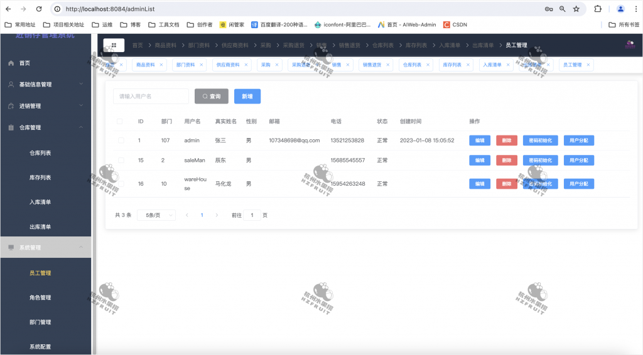Image resolution: width=643 pixels, height=355 pixels.
Task: Click the 查询 search button
Action: (212, 96)
